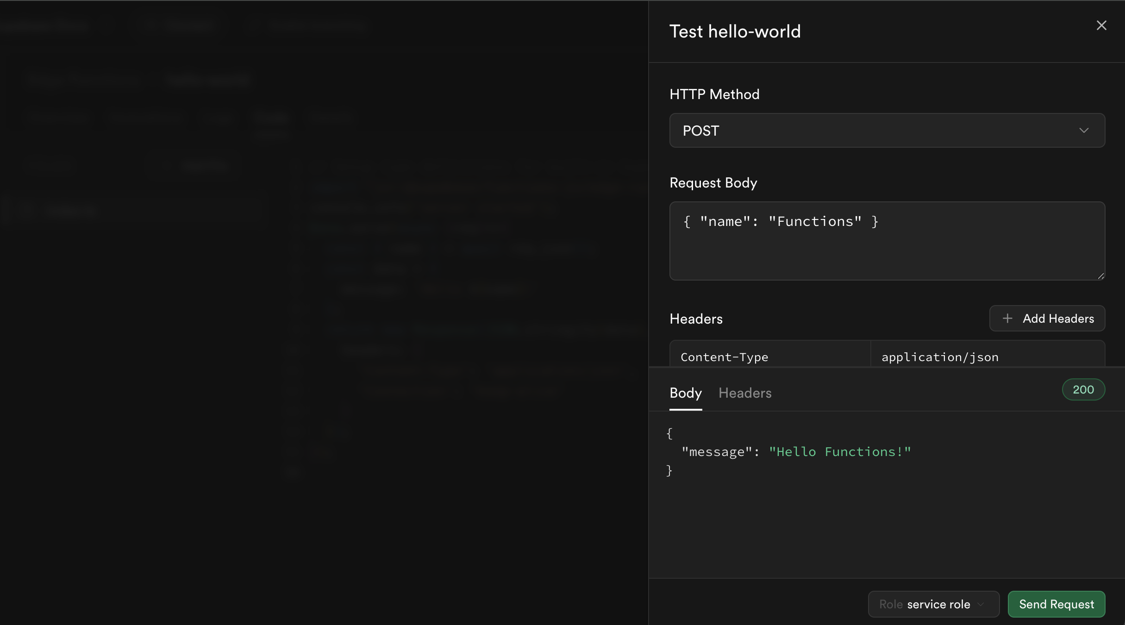Viewport: 1125px width, 625px height.
Task: Open the Role service role selector
Action: tap(933, 604)
